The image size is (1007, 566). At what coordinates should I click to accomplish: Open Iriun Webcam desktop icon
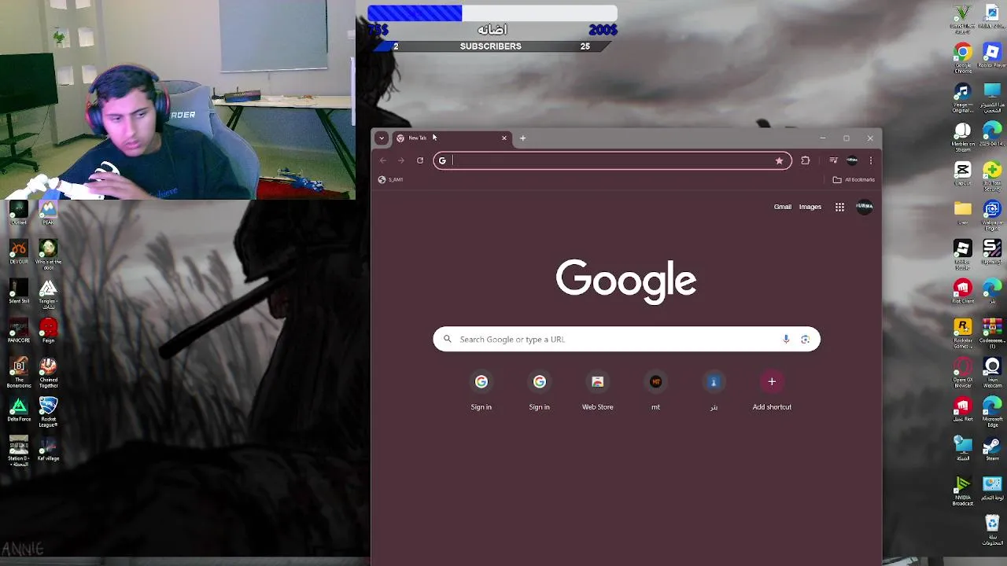(x=992, y=372)
